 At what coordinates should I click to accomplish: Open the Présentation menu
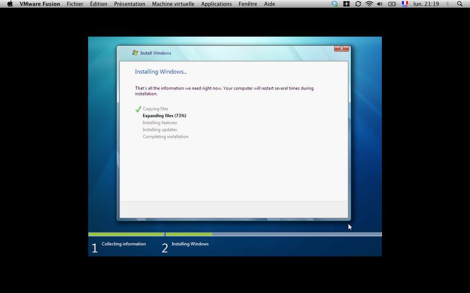coord(129,4)
